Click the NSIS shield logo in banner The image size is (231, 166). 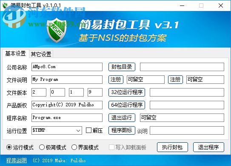click(57, 30)
